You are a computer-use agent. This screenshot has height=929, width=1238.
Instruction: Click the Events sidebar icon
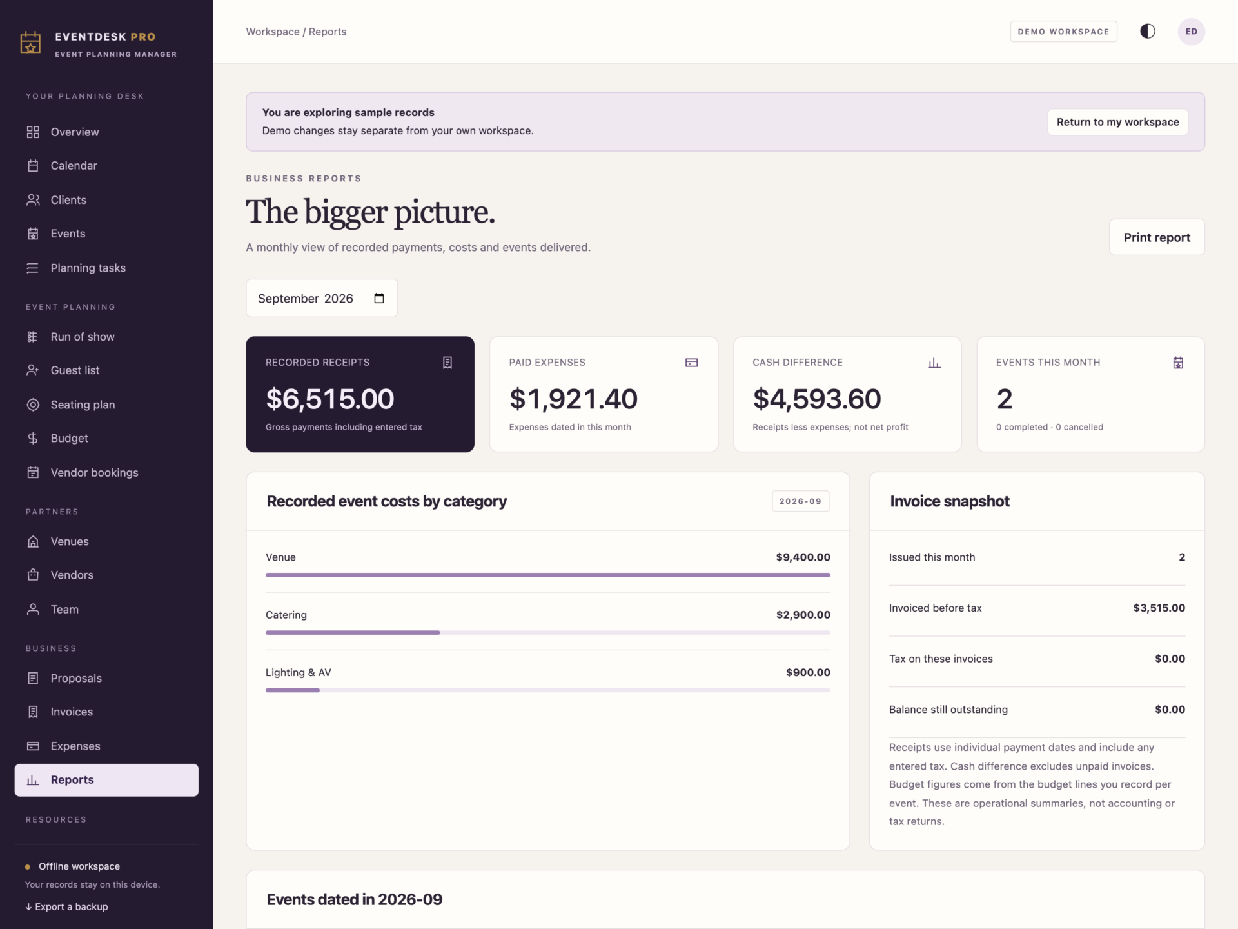pos(33,234)
